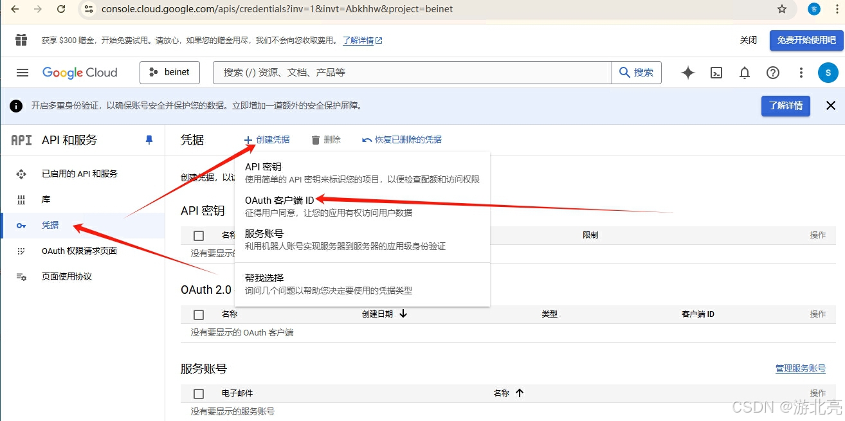Click the 删除 button
The height and width of the screenshot is (421, 845).
point(325,139)
